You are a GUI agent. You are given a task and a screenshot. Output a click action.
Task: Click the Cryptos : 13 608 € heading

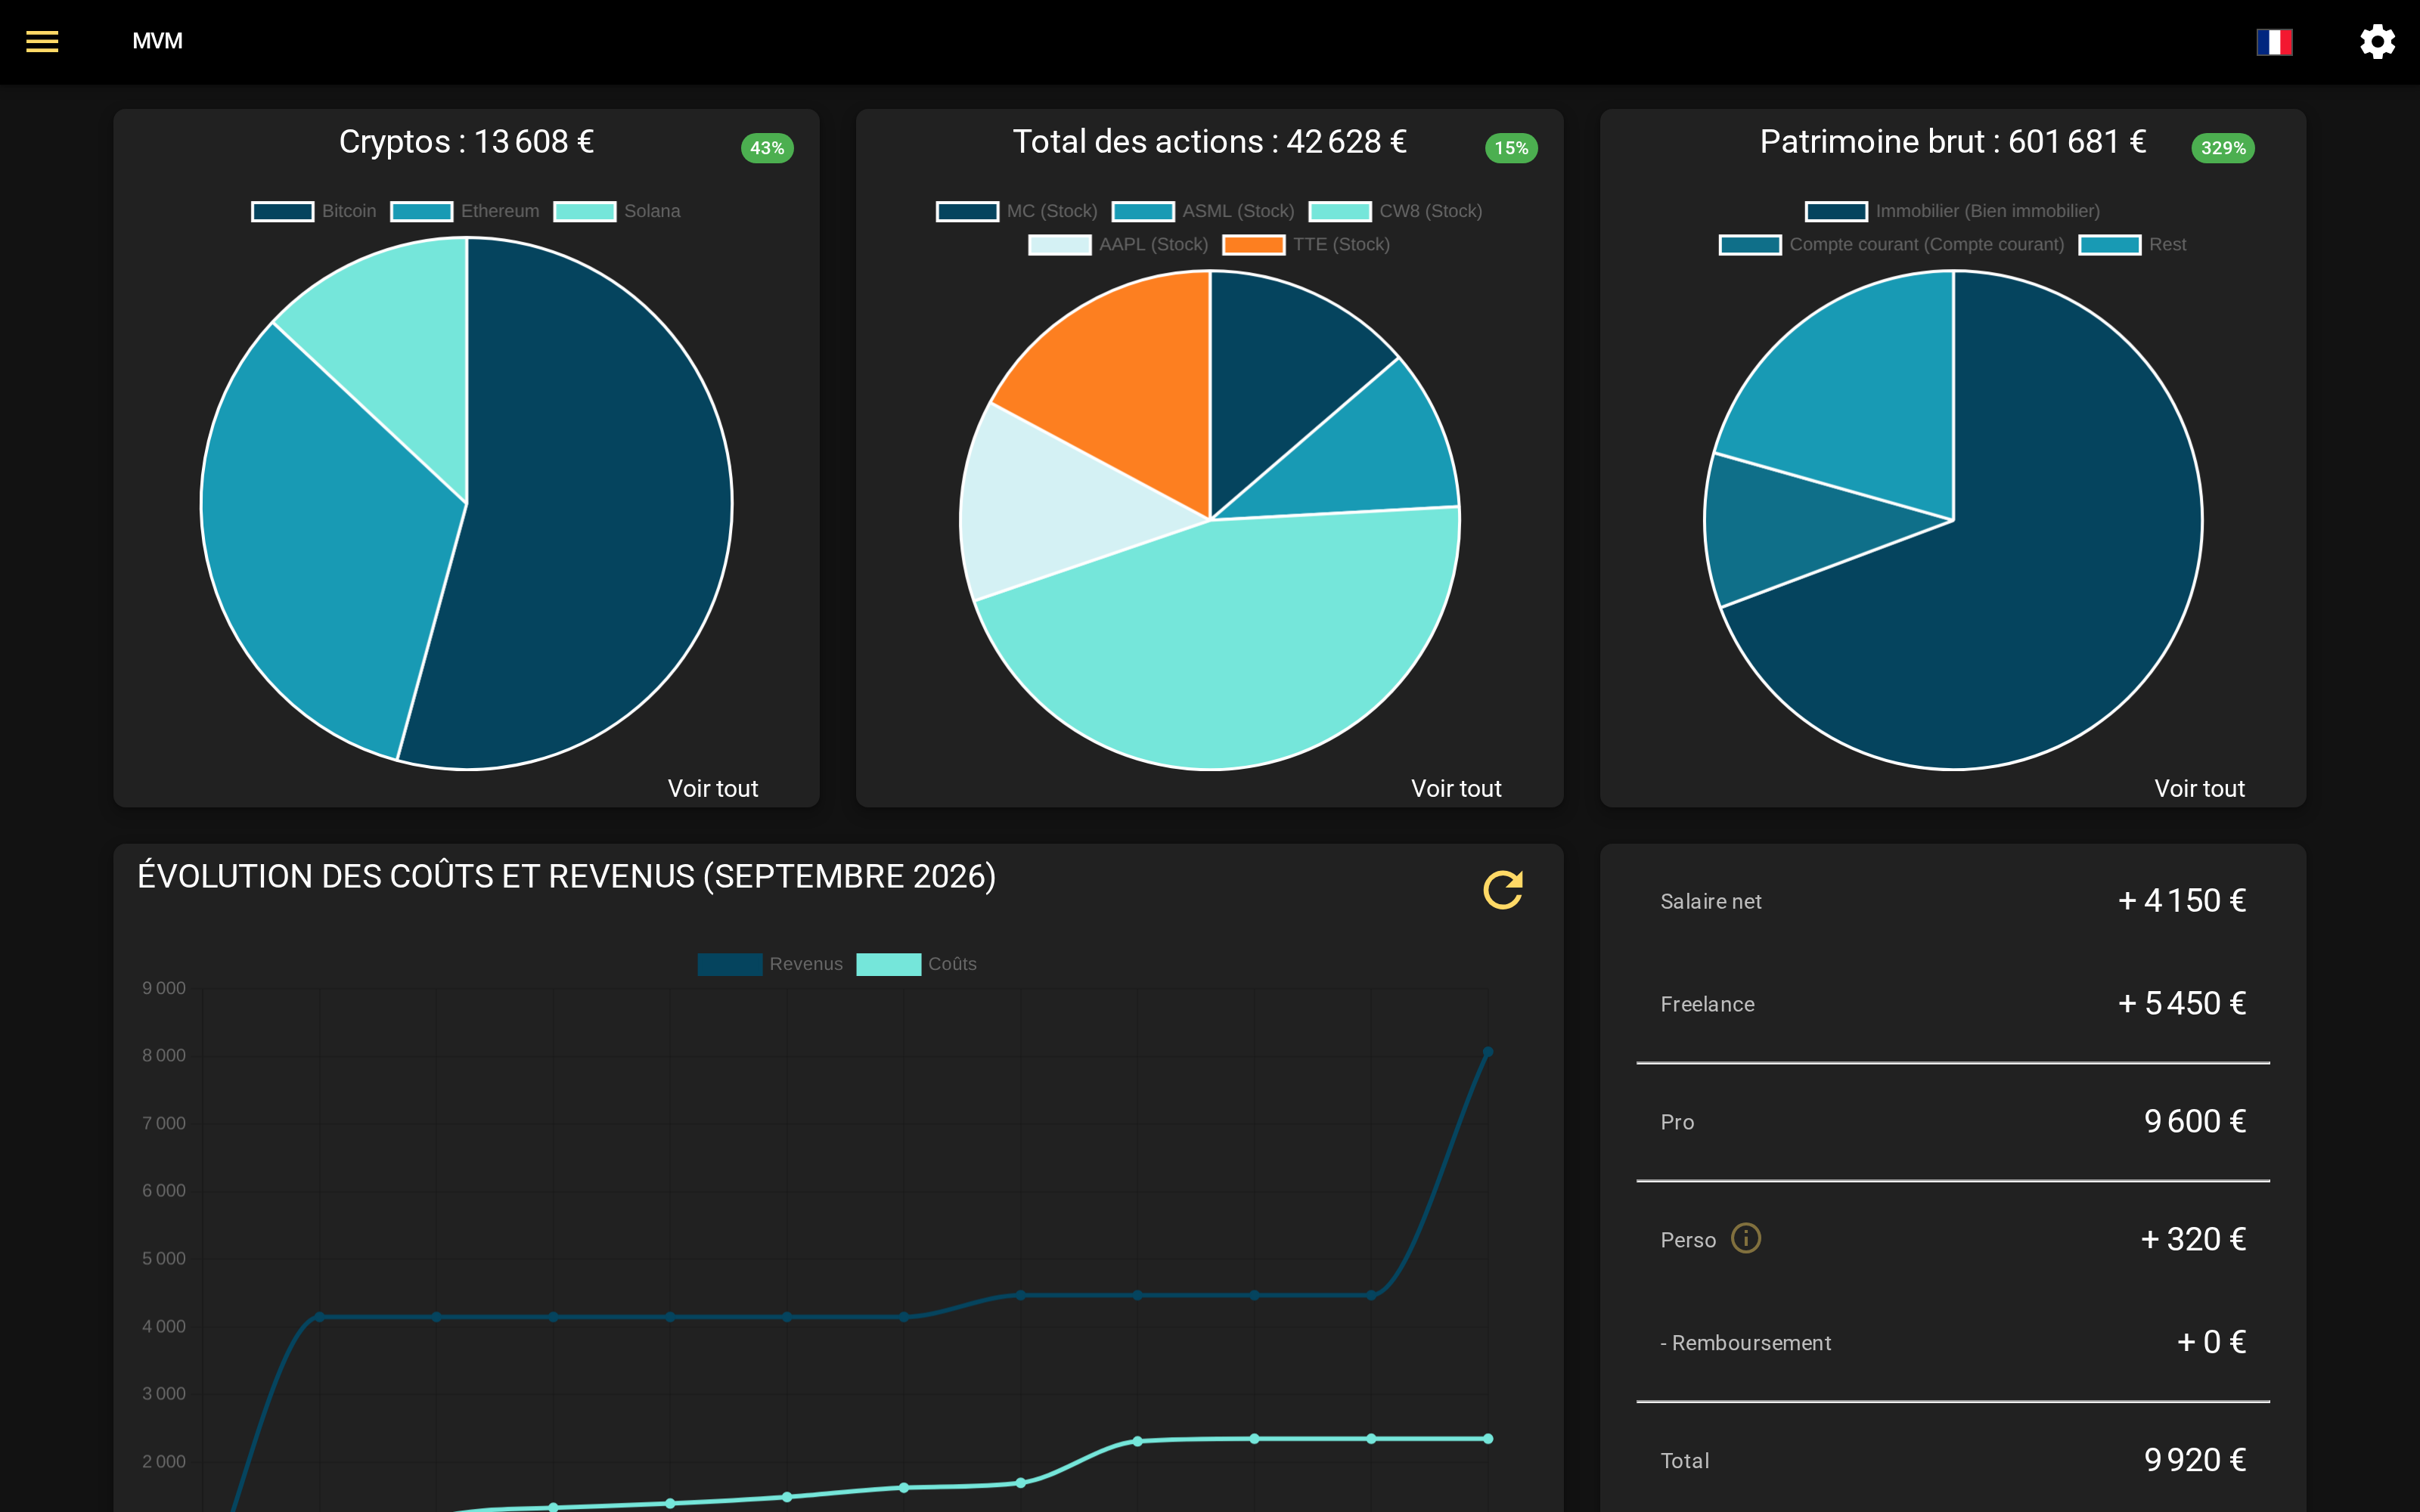pyautogui.click(x=466, y=142)
